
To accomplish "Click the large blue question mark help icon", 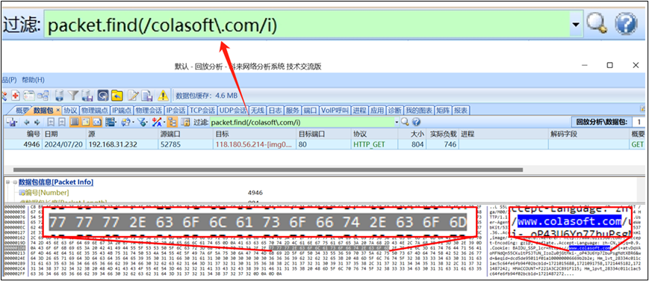I will click(626, 25).
